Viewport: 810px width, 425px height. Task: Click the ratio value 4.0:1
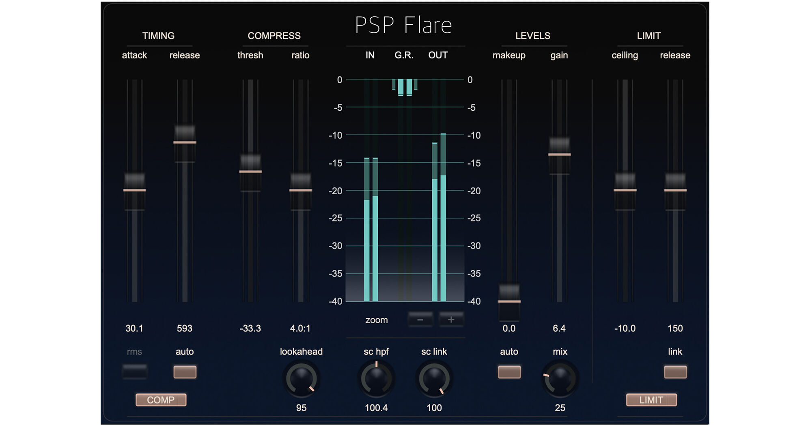coord(300,328)
